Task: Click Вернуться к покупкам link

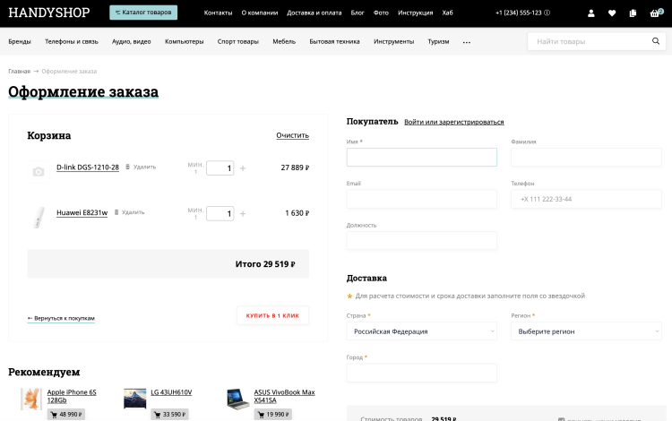Action: point(61,318)
